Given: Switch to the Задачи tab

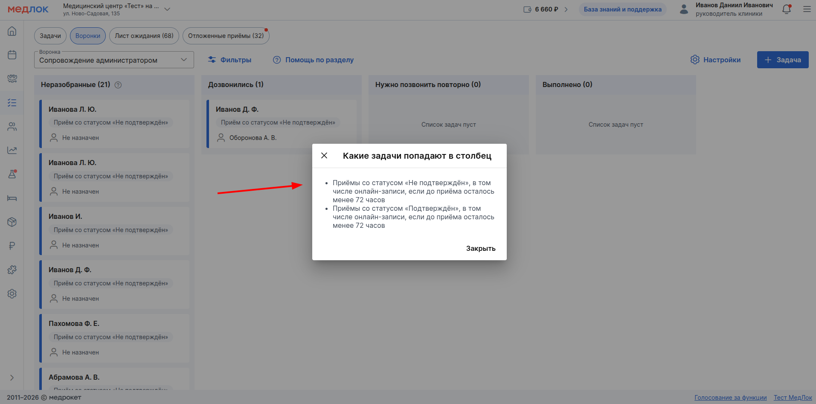Looking at the screenshot, I should (50, 36).
